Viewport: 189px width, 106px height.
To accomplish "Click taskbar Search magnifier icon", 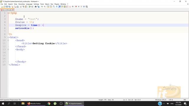I will [x=9, y=103].
